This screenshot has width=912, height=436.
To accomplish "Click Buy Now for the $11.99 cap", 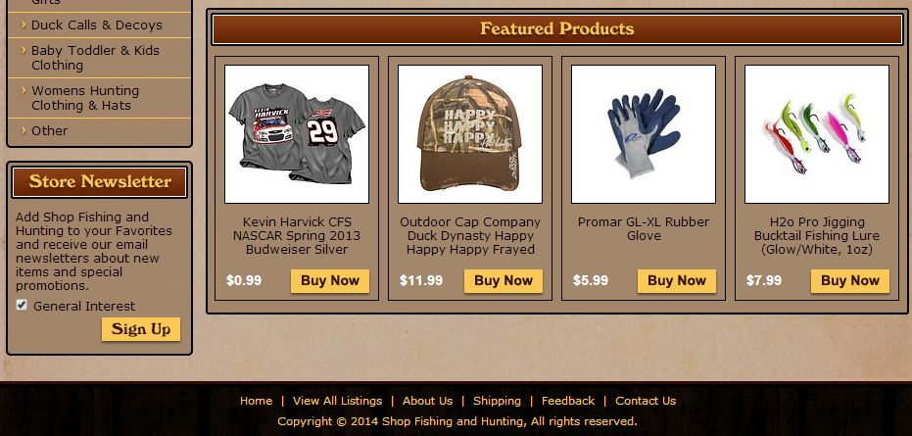I will pos(504,280).
